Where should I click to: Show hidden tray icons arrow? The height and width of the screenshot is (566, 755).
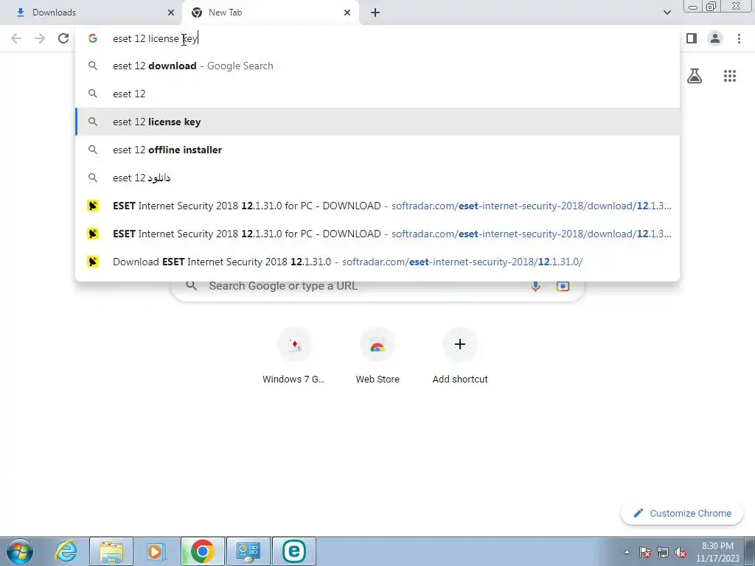(x=627, y=552)
